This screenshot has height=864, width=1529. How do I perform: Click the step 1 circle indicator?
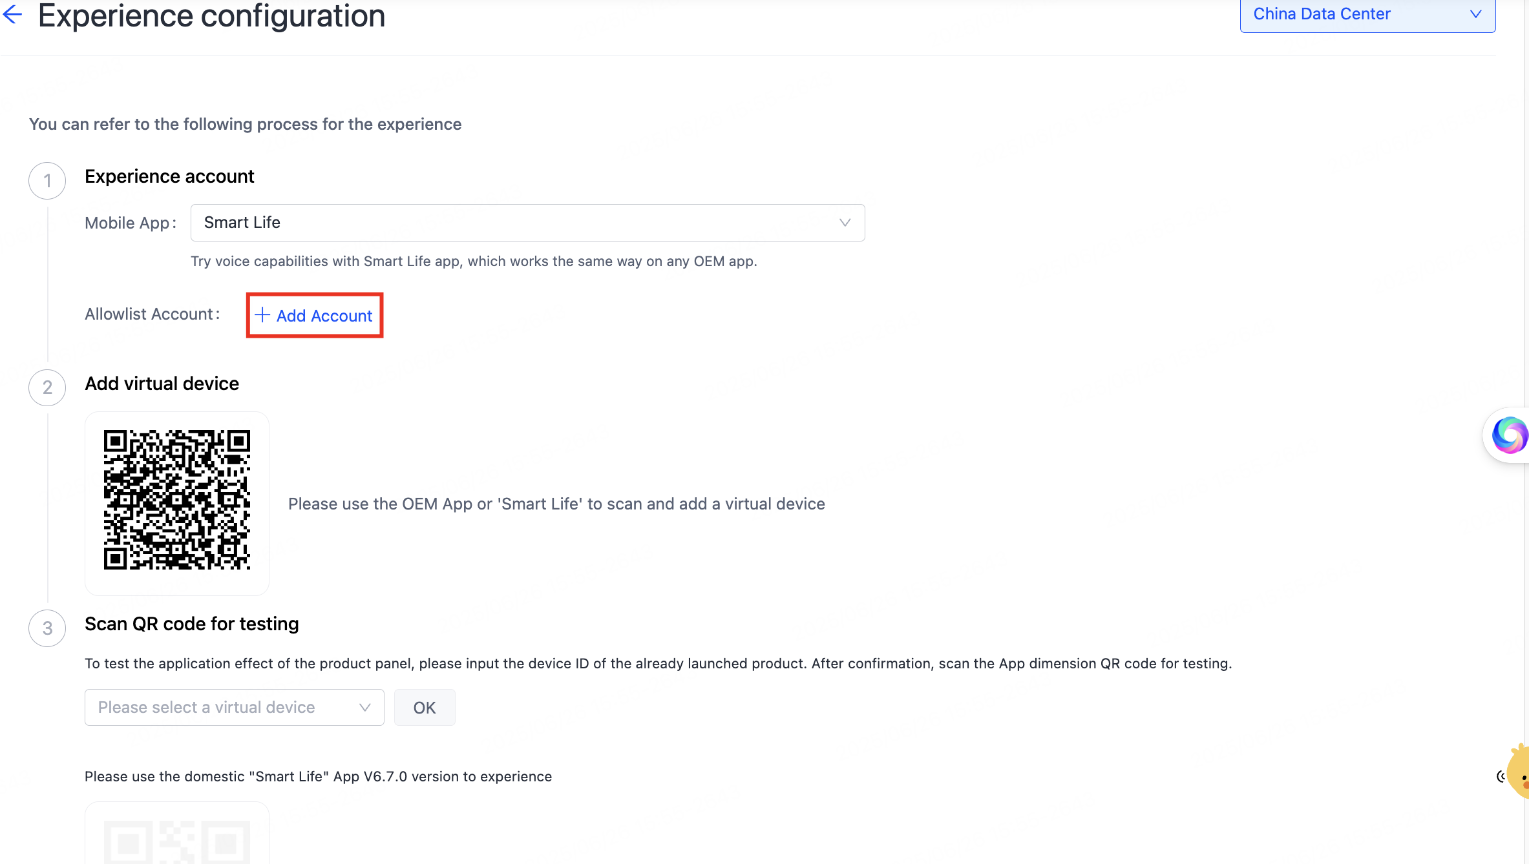[x=47, y=181]
